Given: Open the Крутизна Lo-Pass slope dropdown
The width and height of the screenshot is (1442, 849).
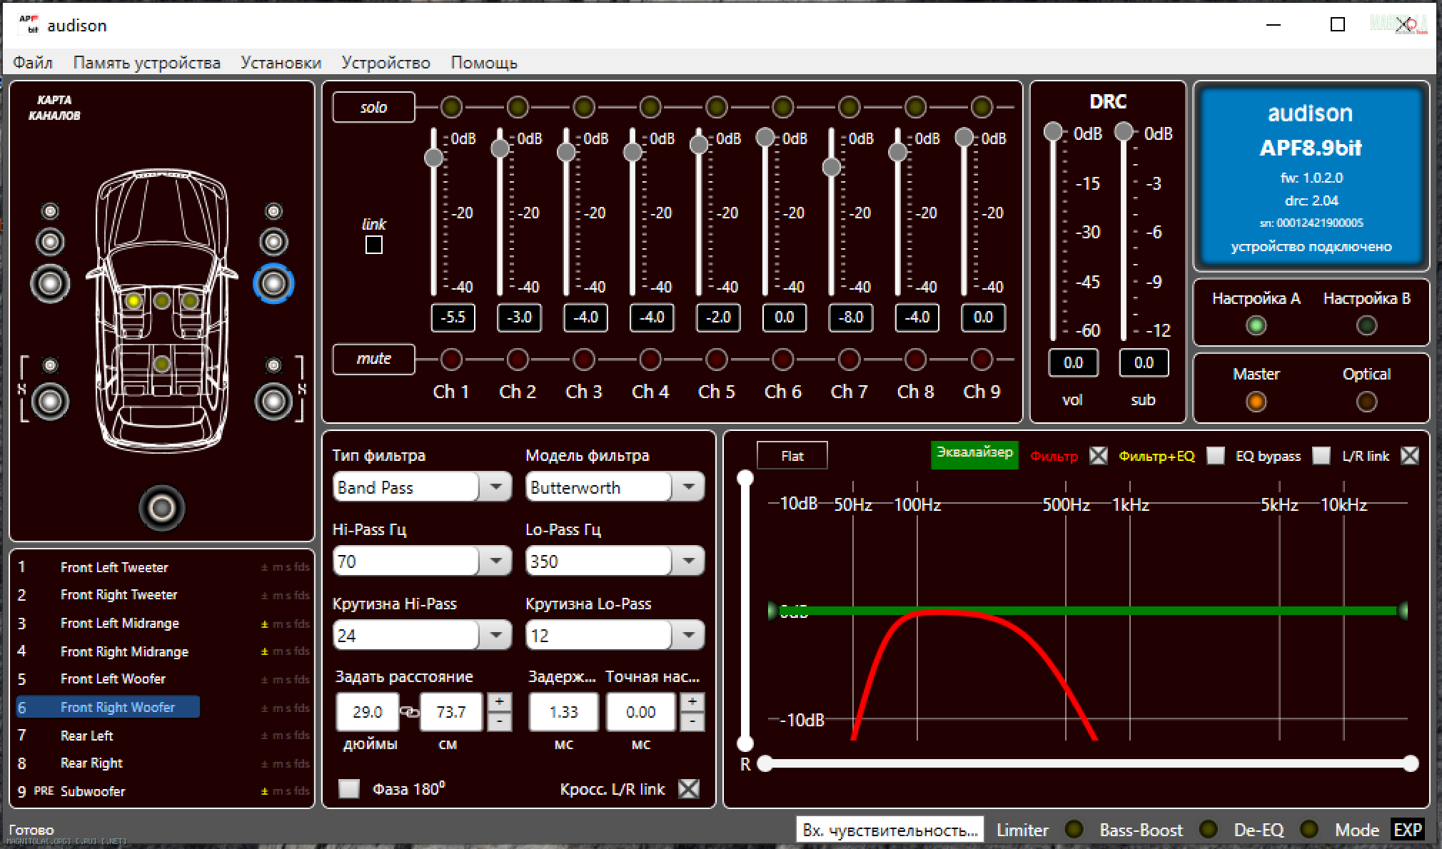Looking at the screenshot, I should 615,636.
